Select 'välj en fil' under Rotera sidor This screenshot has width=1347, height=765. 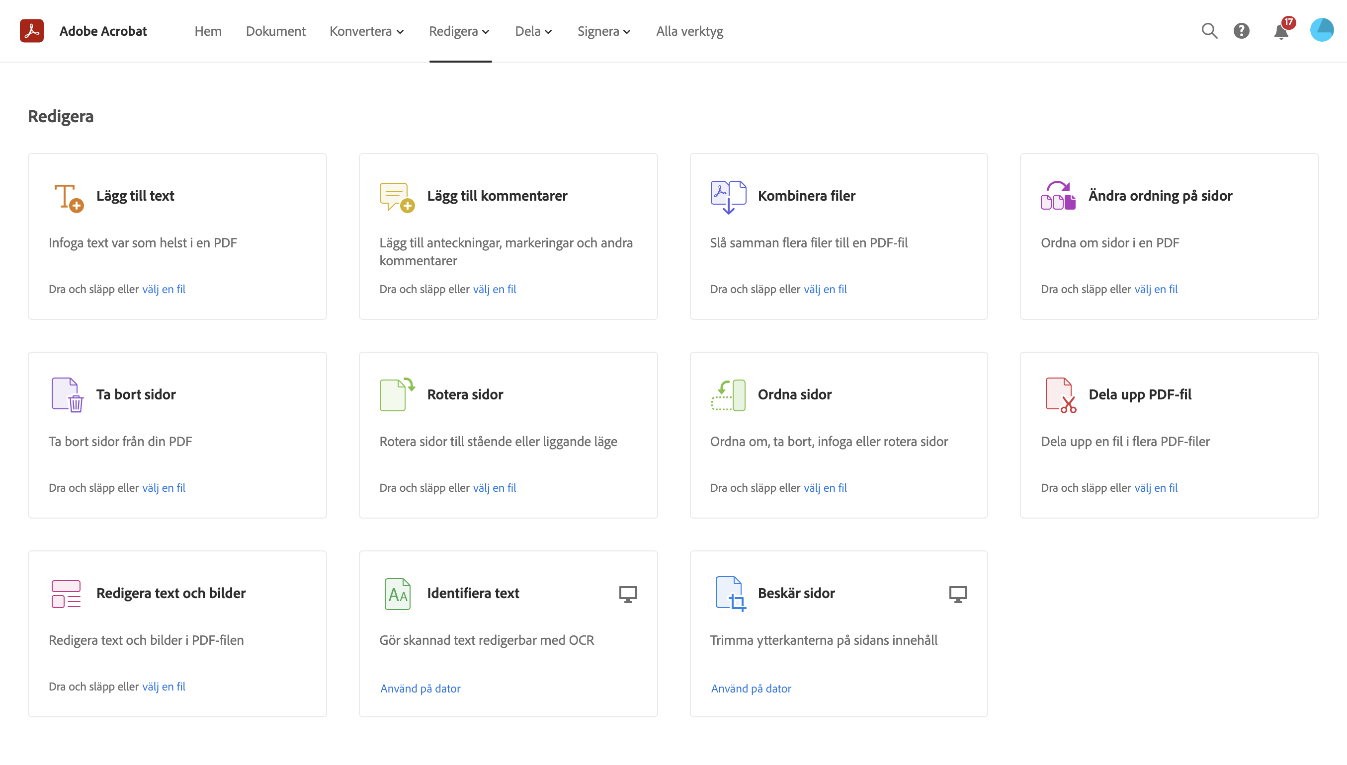(494, 488)
